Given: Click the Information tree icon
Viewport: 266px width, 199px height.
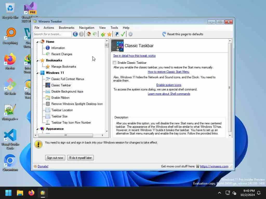Looking at the screenshot, I should click(x=48, y=48).
